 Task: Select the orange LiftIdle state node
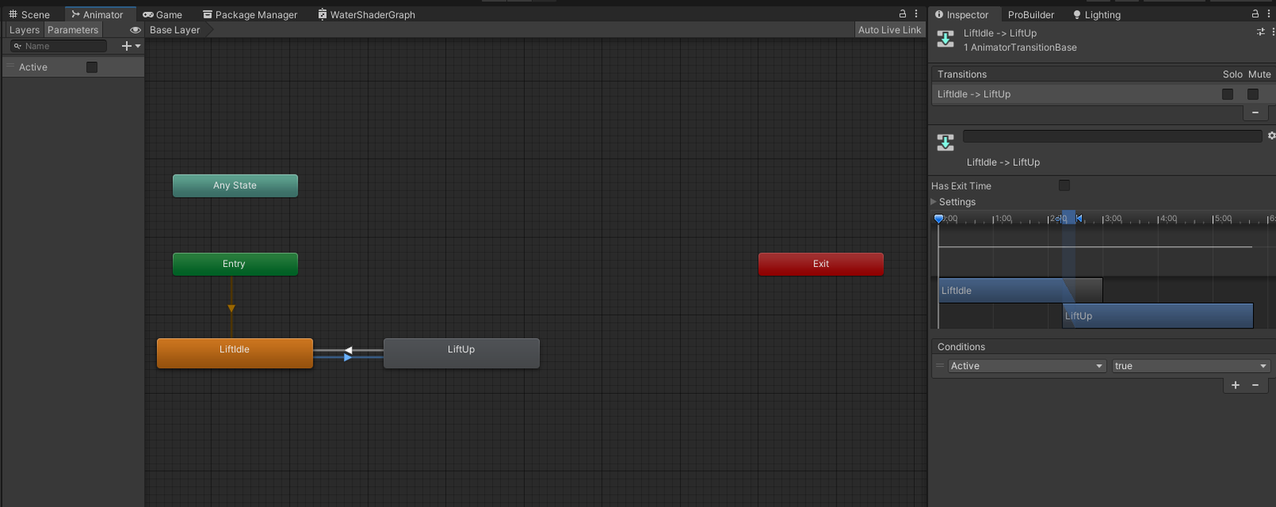(234, 353)
